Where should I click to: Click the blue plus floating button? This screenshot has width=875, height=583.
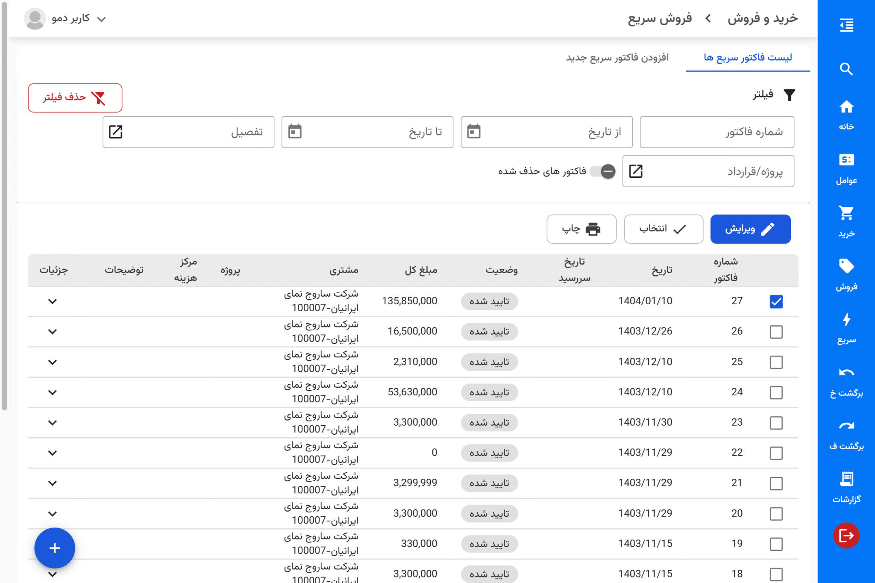click(x=55, y=548)
